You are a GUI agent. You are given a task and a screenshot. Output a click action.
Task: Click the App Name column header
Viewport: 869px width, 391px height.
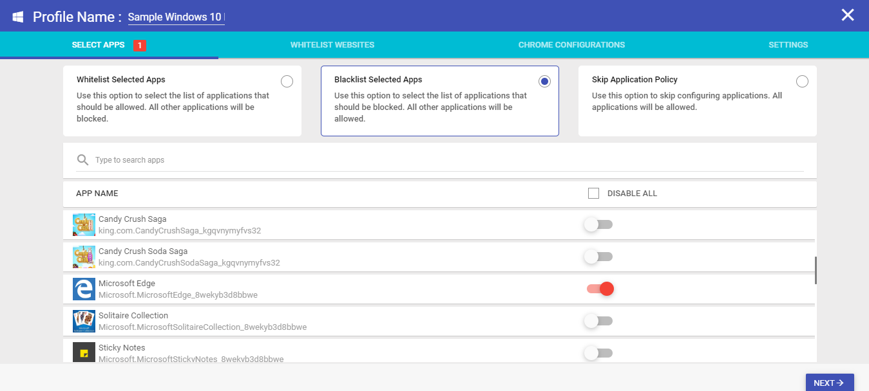[97, 193]
